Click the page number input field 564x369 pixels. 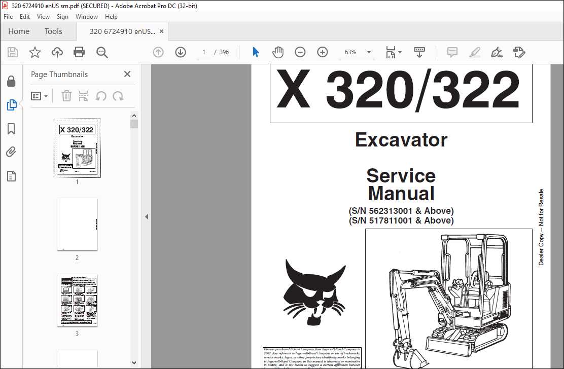point(204,52)
